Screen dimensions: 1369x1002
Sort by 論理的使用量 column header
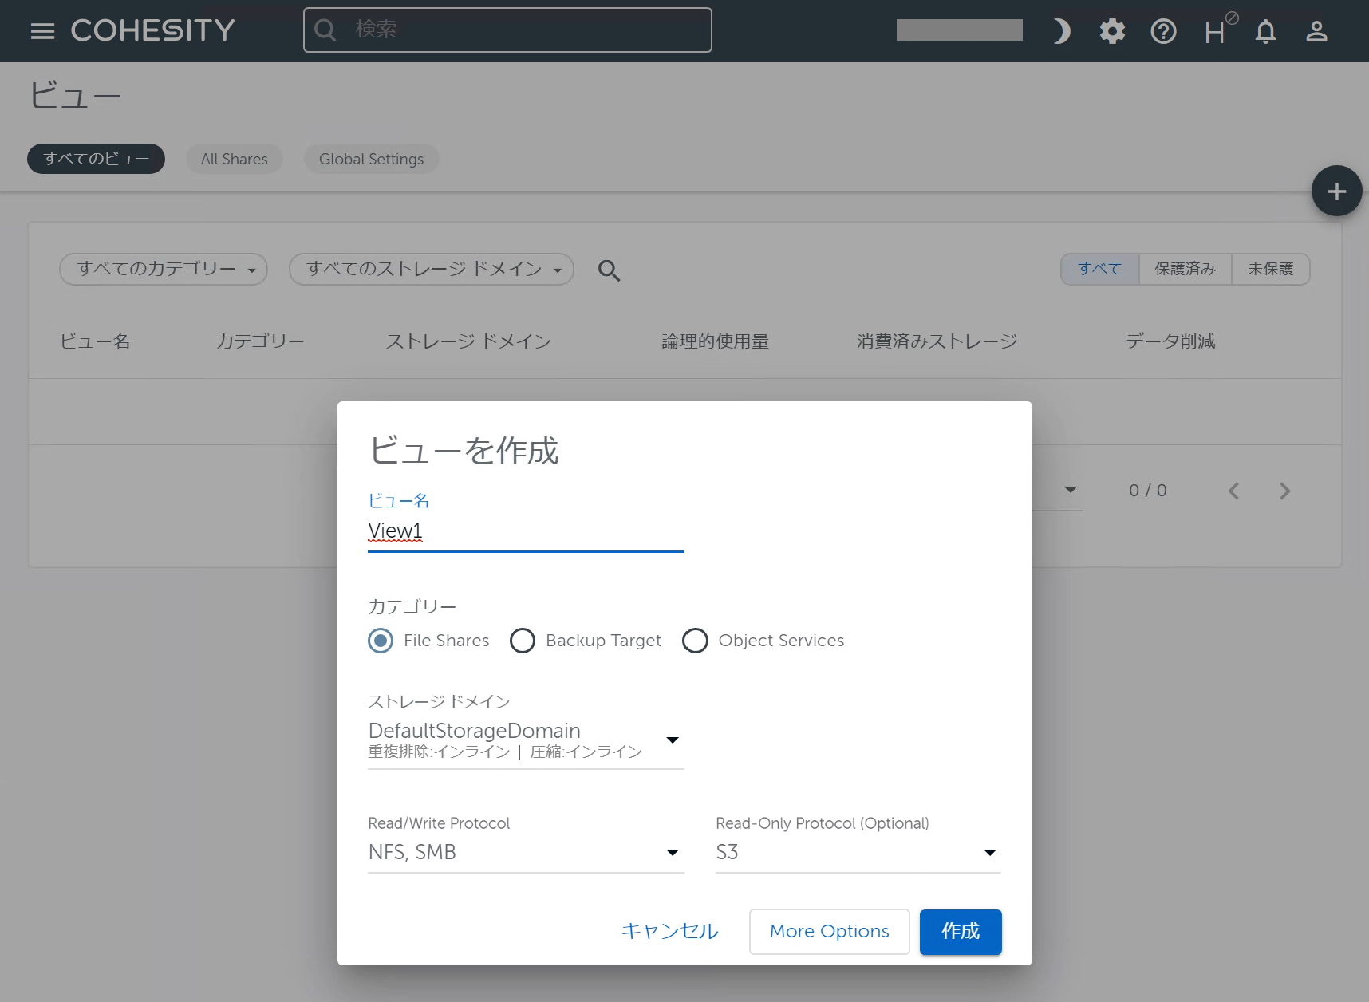(x=715, y=341)
